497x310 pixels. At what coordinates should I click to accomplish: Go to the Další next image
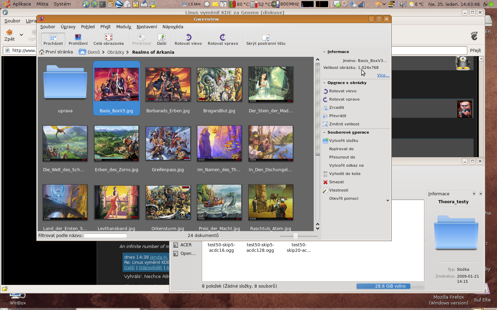(162, 39)
